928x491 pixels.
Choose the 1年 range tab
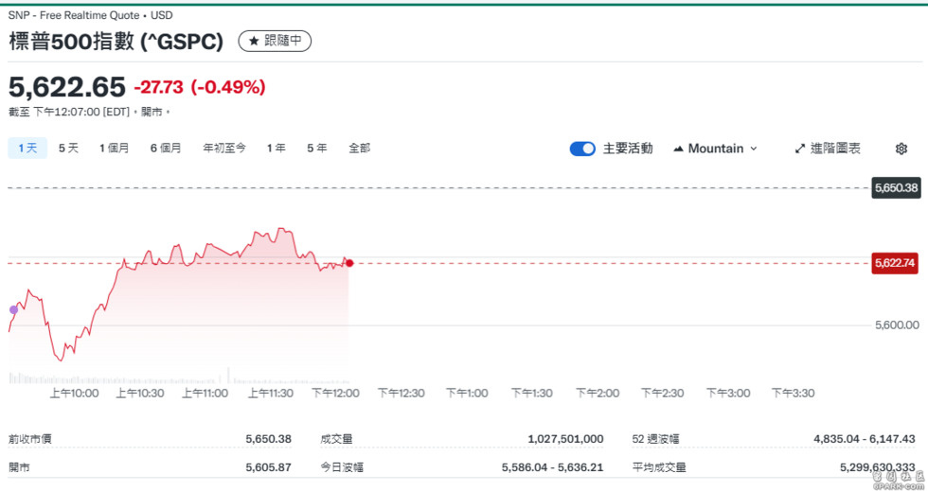(276, 148)
